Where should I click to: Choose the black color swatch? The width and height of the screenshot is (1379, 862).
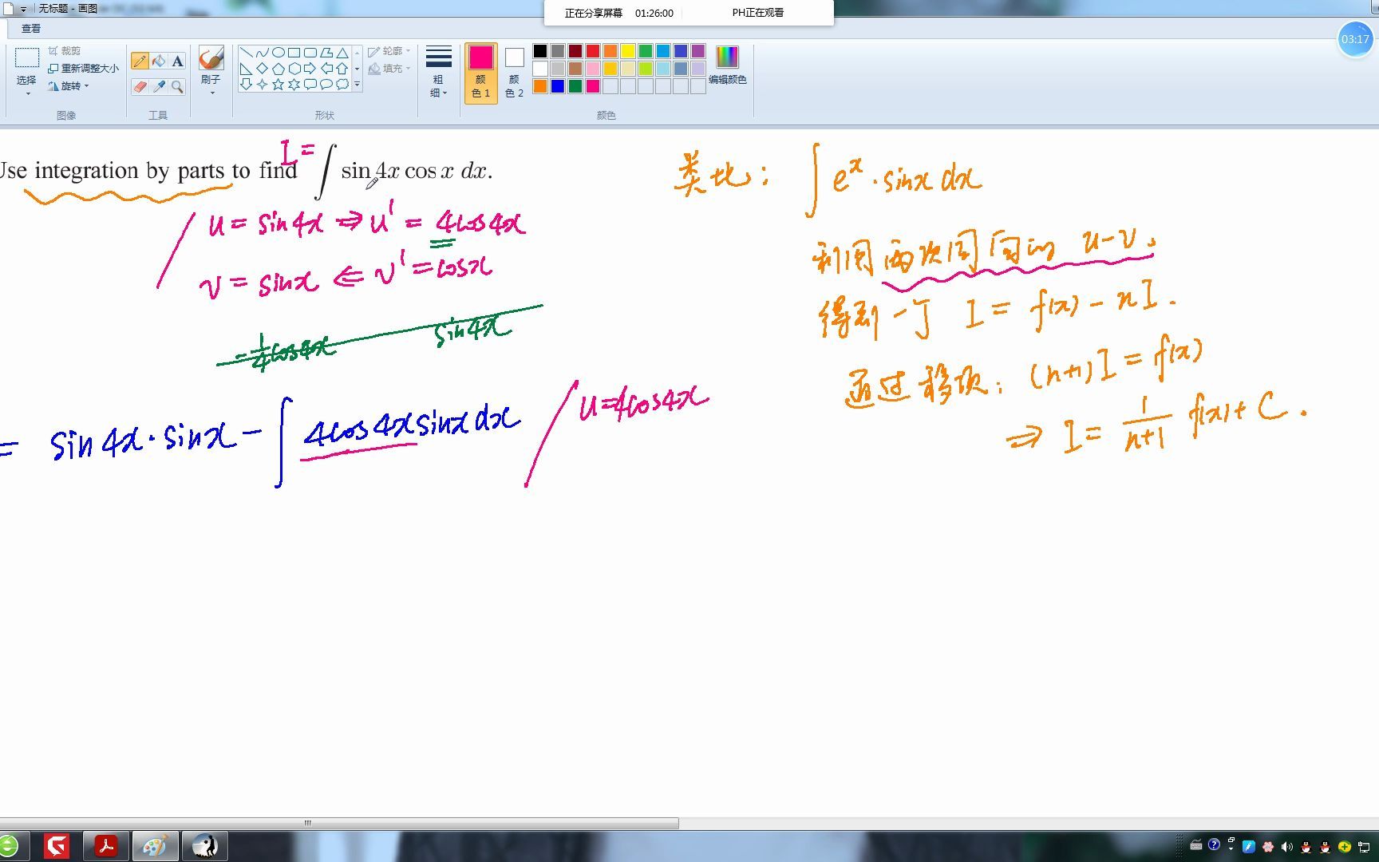click(x=540, y=51)
